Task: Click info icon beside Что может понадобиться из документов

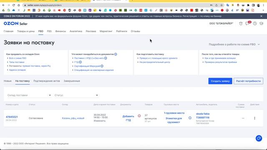Action: [116, 54]
